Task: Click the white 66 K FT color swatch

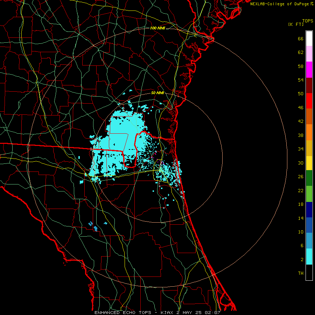Action: 309,38
